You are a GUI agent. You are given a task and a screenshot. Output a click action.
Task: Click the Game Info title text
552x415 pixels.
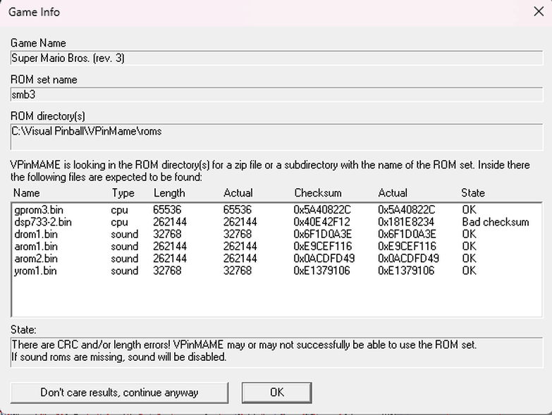click(x=34, y=12)
